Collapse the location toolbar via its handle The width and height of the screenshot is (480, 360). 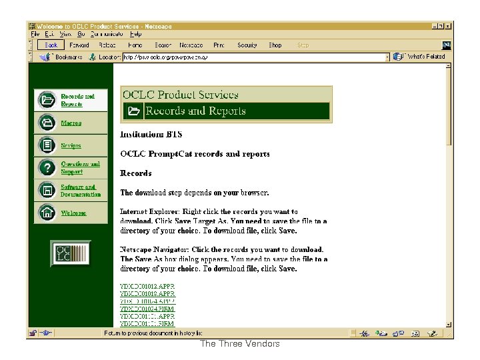pos(30,57)
